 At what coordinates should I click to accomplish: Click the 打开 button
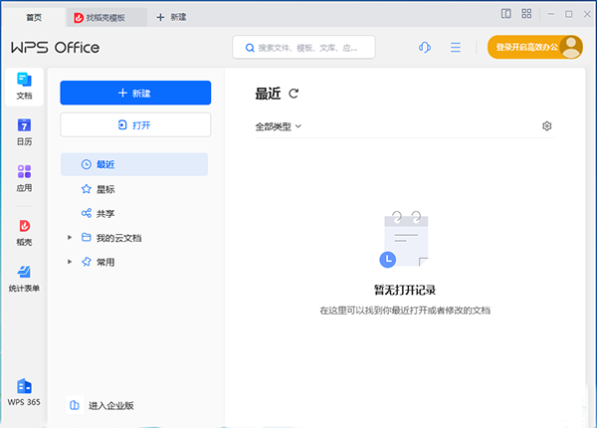click(x=135, y=124)
